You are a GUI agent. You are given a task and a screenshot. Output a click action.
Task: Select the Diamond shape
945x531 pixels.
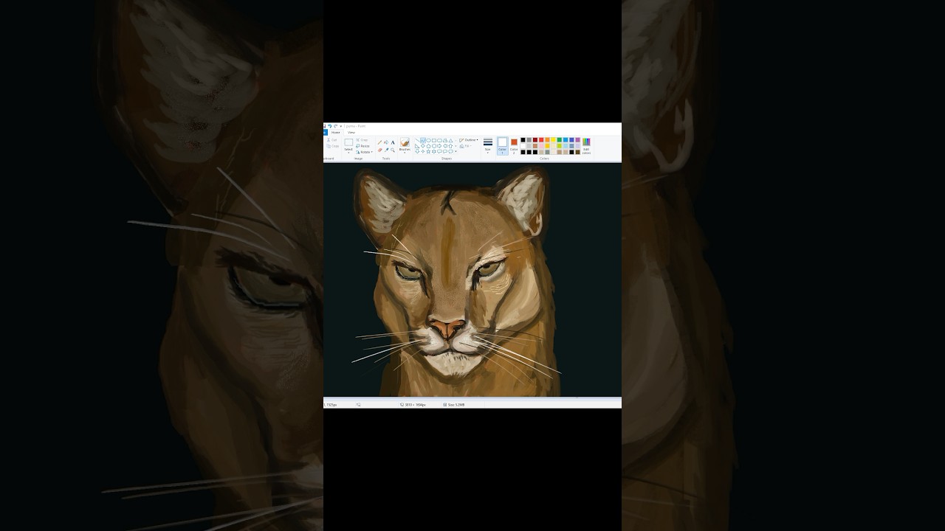pos(423,146)
